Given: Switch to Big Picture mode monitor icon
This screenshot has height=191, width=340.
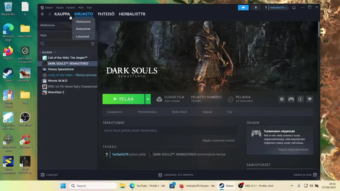Looking at the screenshot, I should [x=294, y=8].
